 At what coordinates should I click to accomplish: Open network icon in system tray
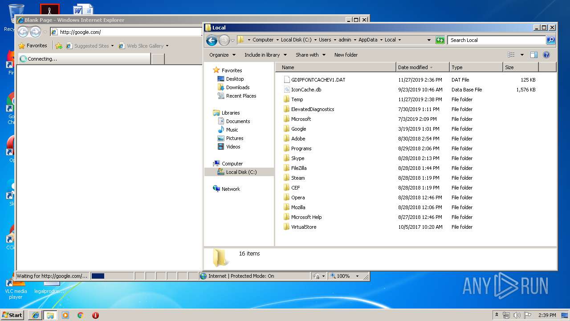[506, 315]
